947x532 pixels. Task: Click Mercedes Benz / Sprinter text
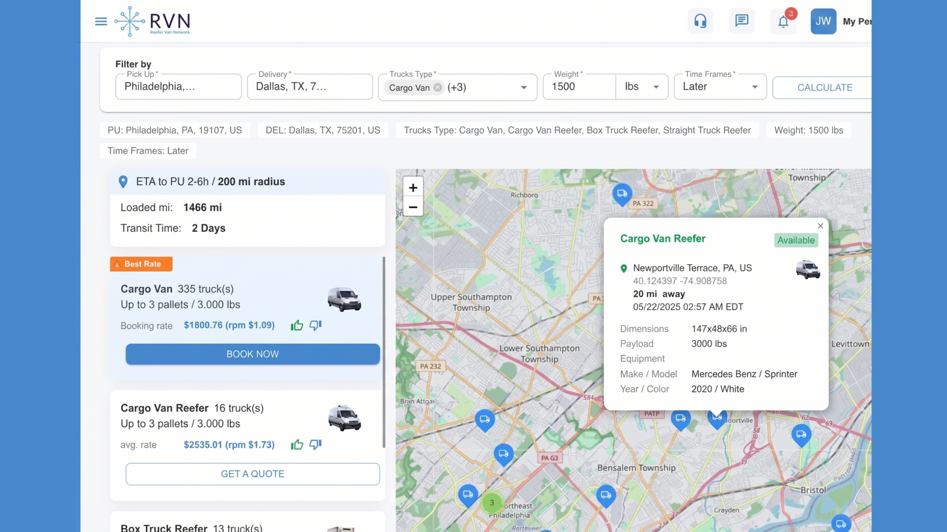click(744, 374)
